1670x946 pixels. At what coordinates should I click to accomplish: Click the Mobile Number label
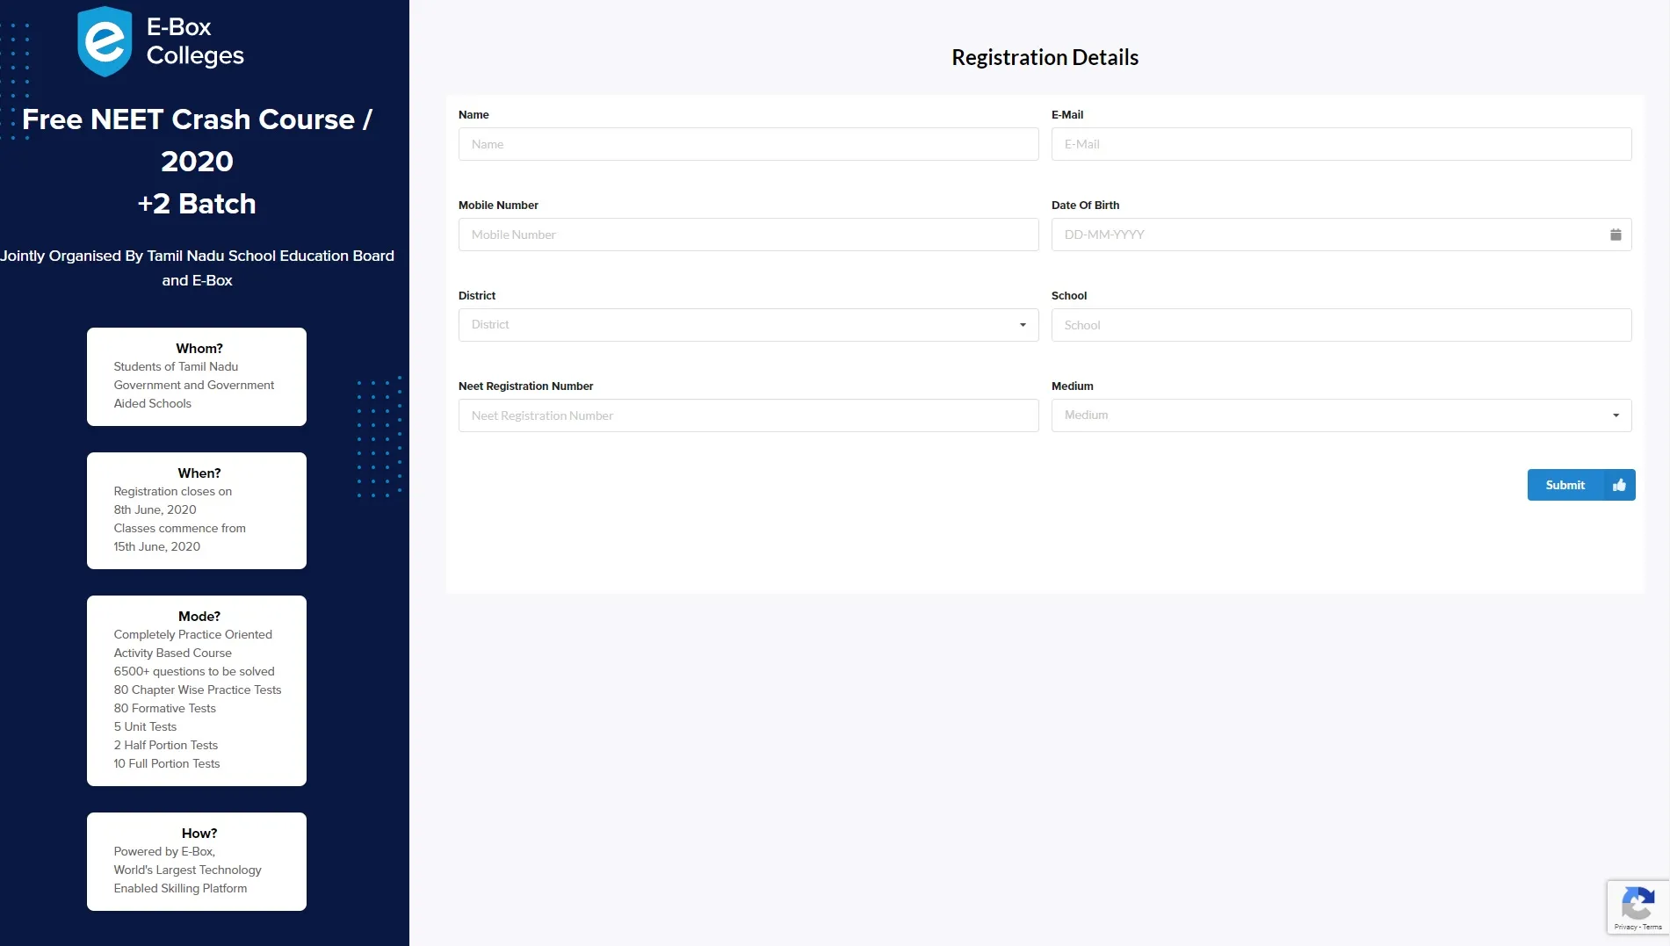click(x=498, y=205)
